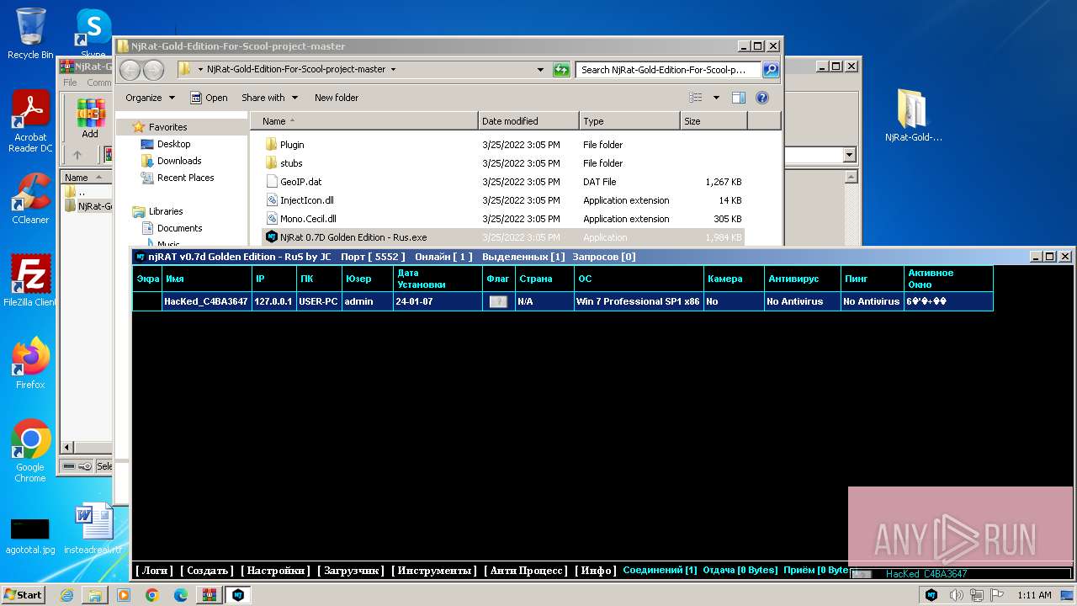This screenshot has width=1077, height=606.
Task: Select Recent Places in navigation pane
Action: [185, 178]
